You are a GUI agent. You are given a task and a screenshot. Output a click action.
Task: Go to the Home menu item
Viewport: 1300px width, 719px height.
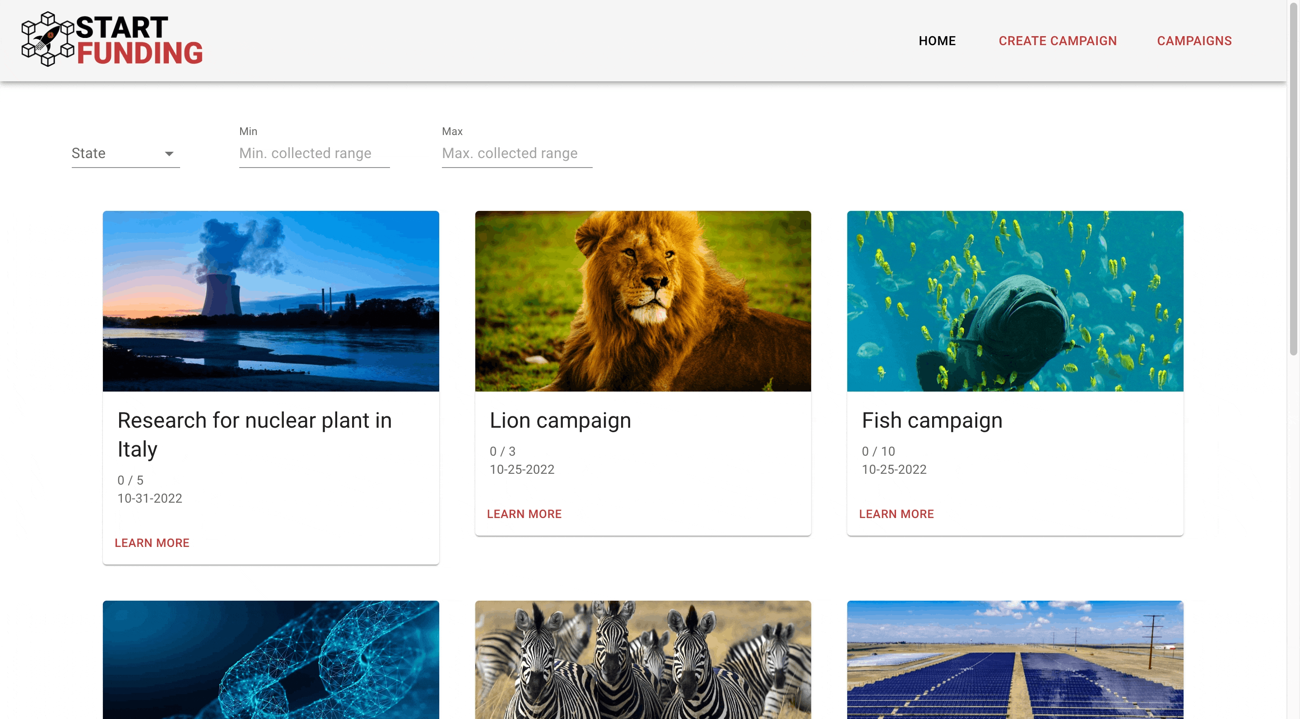coord(937,41)
